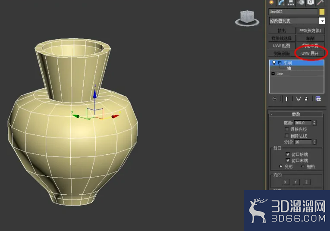Set direction with the X button
The width and height of the screenshot is (330, 231).
pos(285,182)
